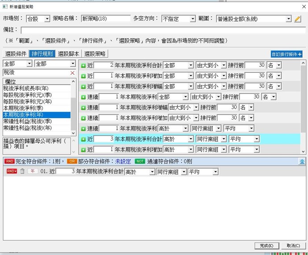Select the NOT 過濾符合條件 group
The width and height of the screenshot is (308, 255).
tap(140, 161)
